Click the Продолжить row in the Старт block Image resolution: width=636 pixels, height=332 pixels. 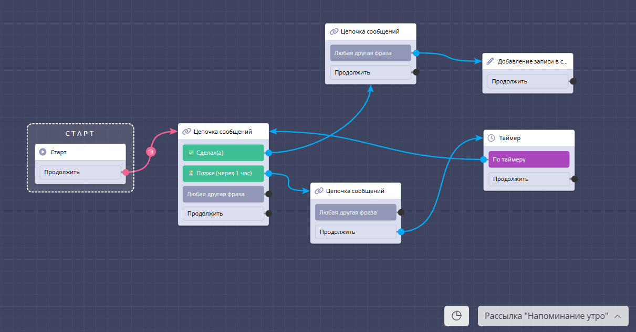80,172
